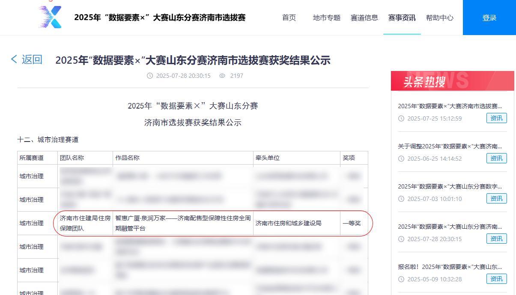Click clock icon next to 2025-07-03 10:01:10
This screenshot has width=516, height=295.
[401, 199]
